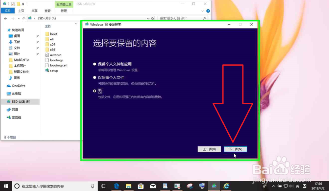Image resolution: width=329 pixels, height=191 pixels.
Task: Switch to the 查看 ribbon tab
Action: [48, 10]
